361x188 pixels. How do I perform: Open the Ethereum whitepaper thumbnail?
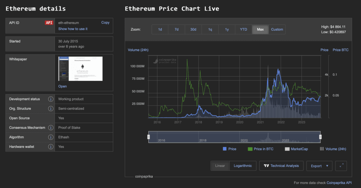80,69
